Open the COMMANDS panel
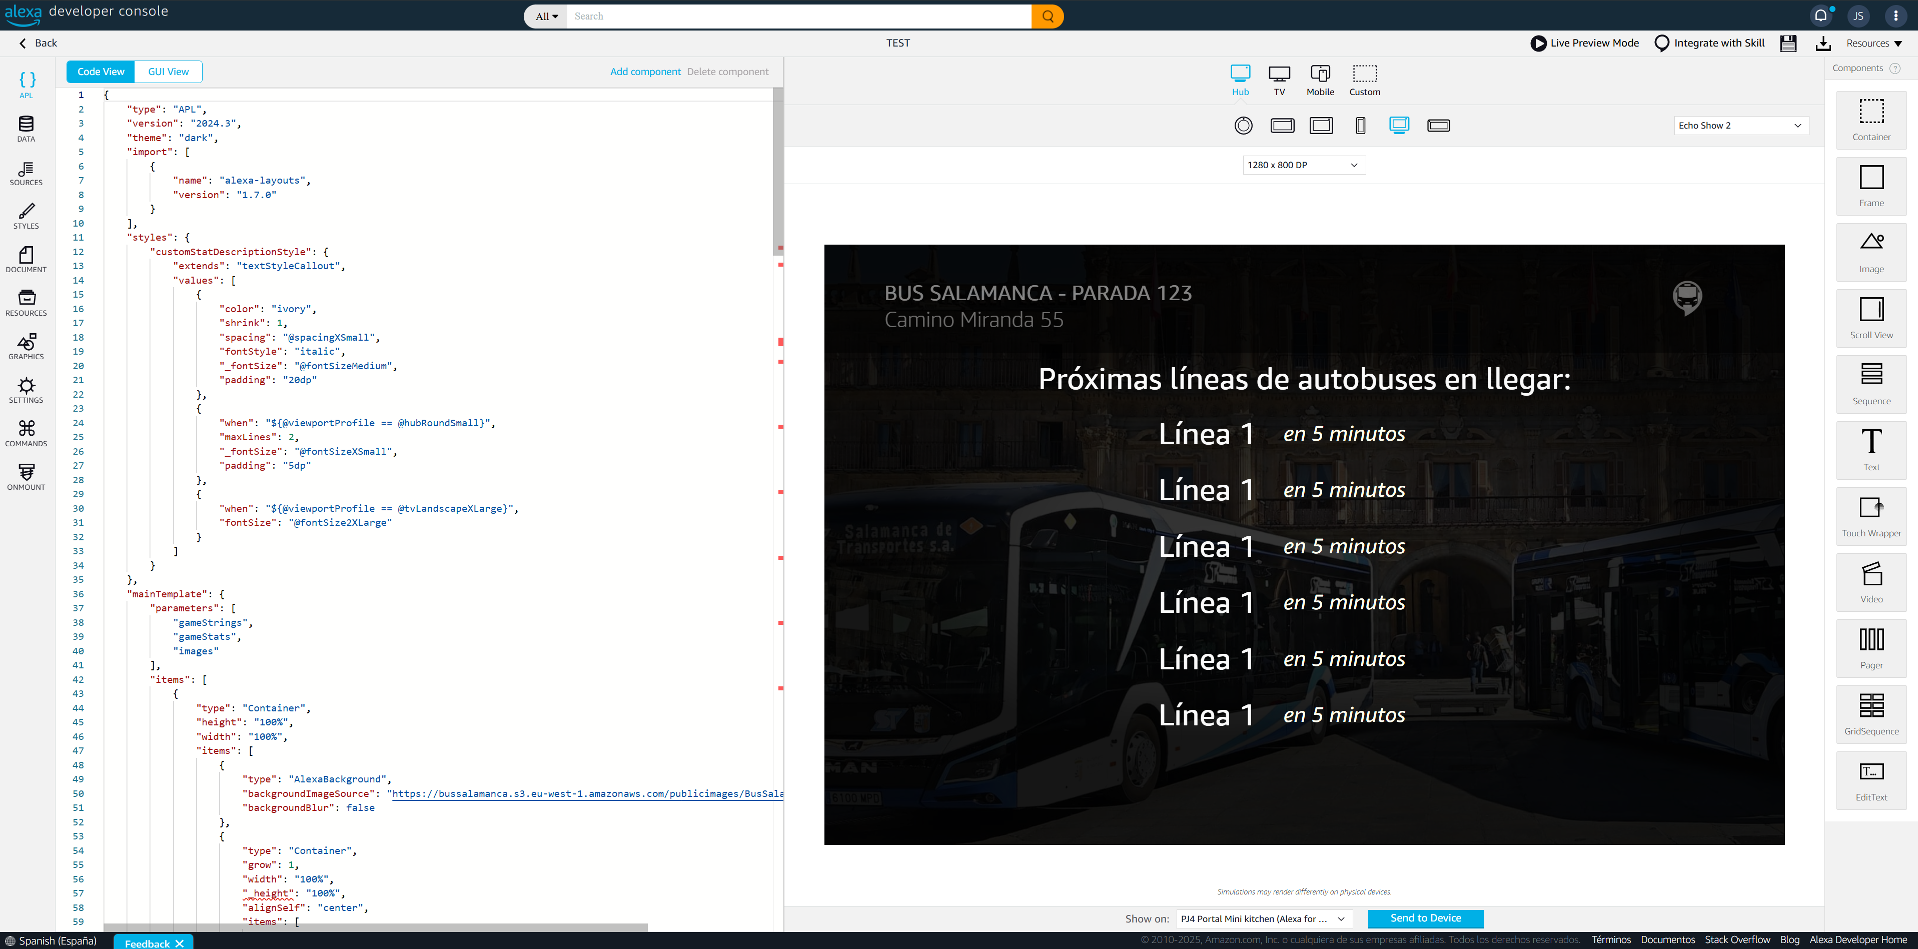Screen dimensions: 1918x949 [x=26, y=432]
